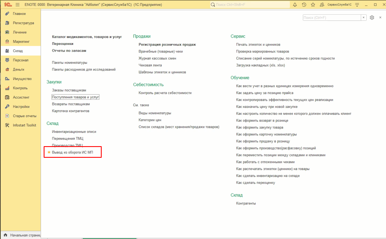Open Поступления товаров и услуг
Image resolution: width=386 pixels, height=239 pixels.
pyautogui.click(x=75, y=97)
